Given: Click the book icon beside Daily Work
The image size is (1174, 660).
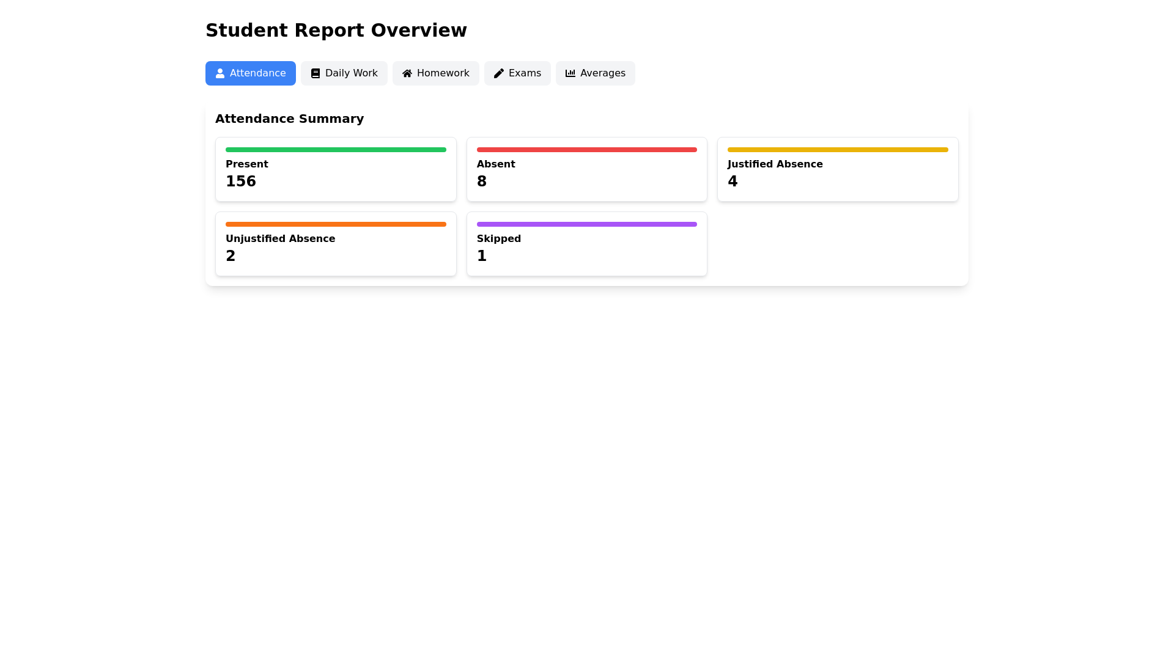Looking at the screenshot, I should [316, 73].
